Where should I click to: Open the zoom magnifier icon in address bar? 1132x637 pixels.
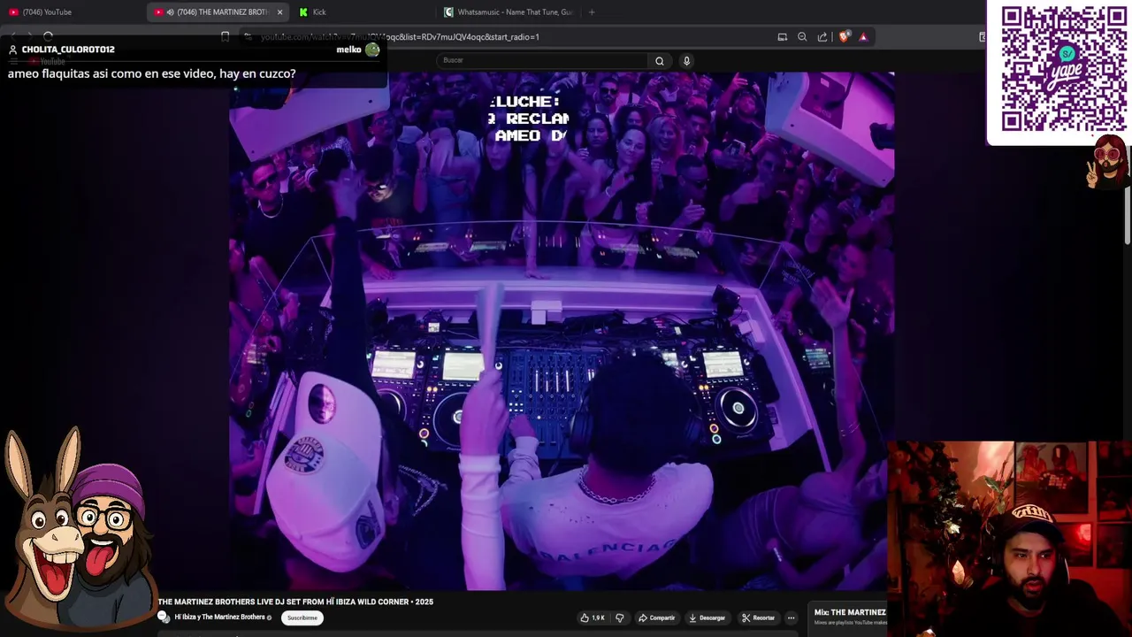pyautogui.click(x=802, y=37)
